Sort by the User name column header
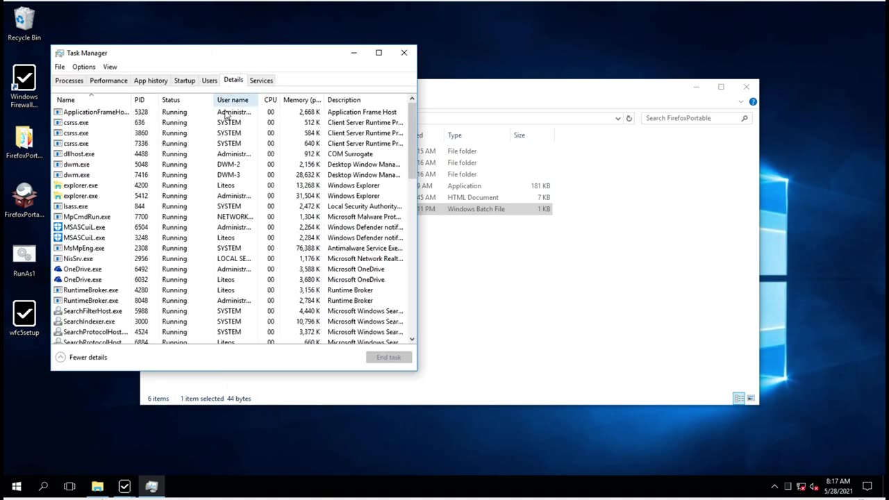 236,100
